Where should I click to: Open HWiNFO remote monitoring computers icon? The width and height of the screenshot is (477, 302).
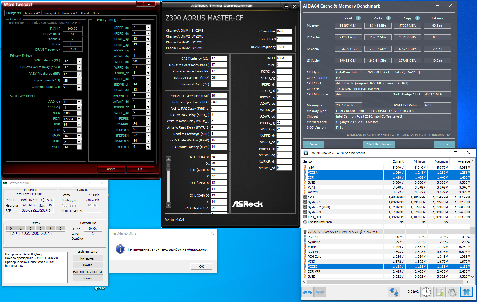click(394, 292)
